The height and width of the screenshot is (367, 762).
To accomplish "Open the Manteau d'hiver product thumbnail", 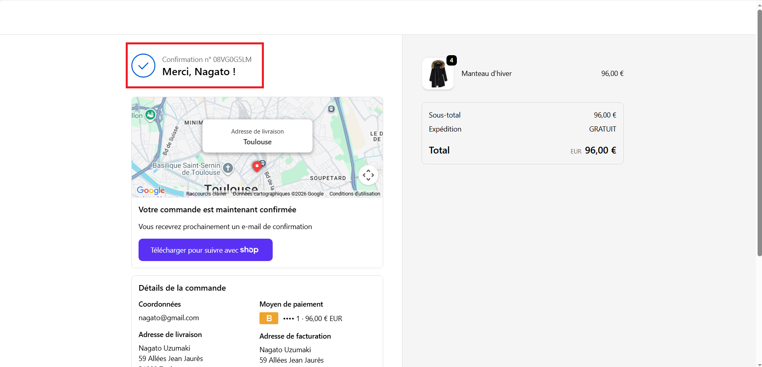I will pos(438,74).
